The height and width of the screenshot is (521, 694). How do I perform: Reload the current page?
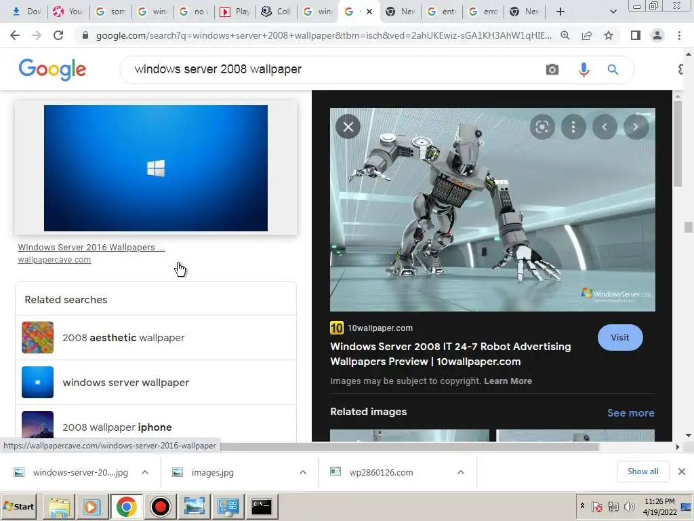coord(58,35)
